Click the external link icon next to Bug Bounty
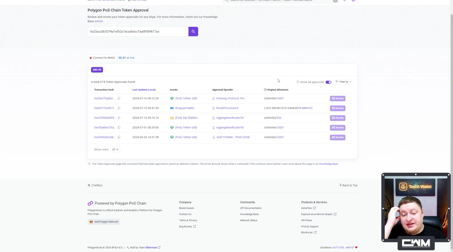 195,226
